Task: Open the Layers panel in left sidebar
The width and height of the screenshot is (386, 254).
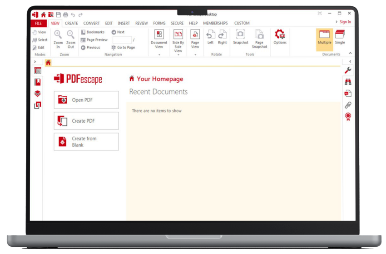Action: click(38, 94)
